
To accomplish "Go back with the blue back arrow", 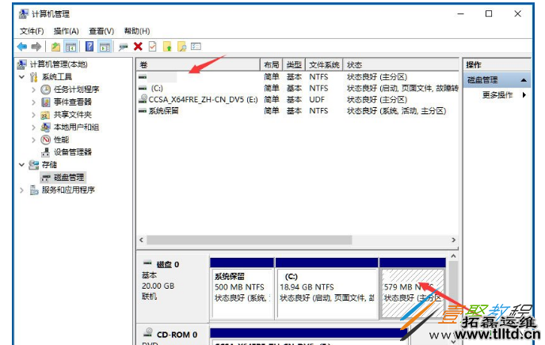I will point(22,46).
